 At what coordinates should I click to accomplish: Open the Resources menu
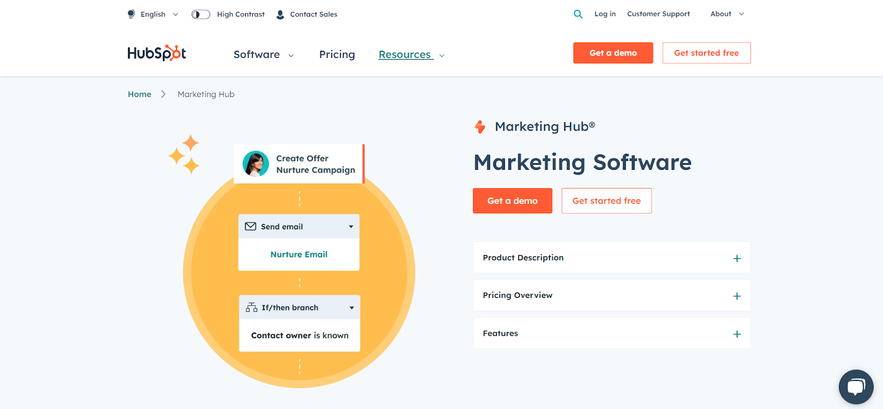coord(411,55)
